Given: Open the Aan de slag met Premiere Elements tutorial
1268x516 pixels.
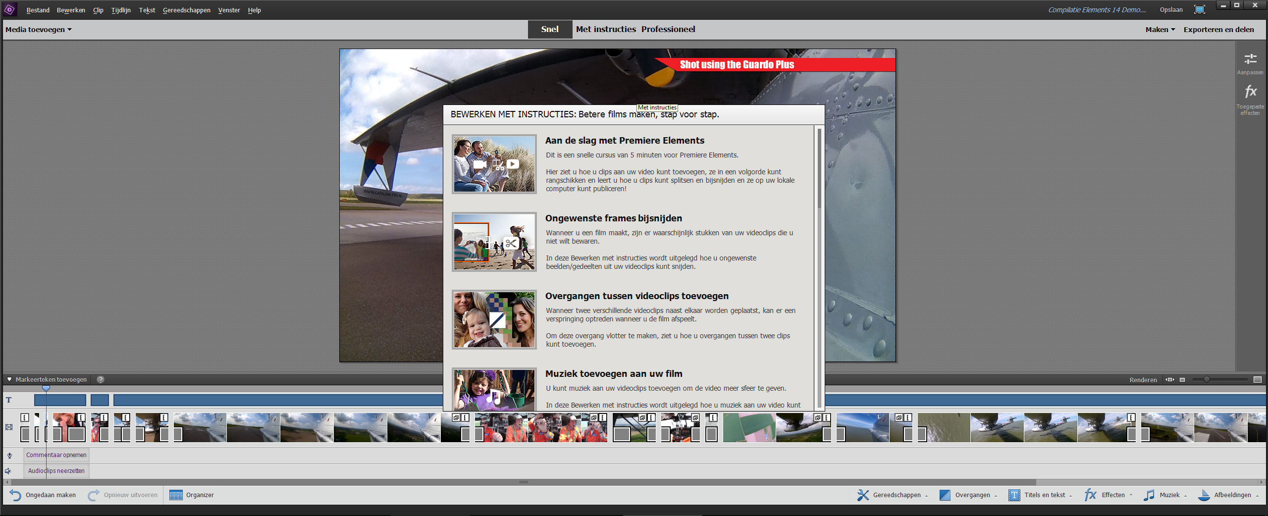Looking at the screenshot, I should [x=625, y=141].
